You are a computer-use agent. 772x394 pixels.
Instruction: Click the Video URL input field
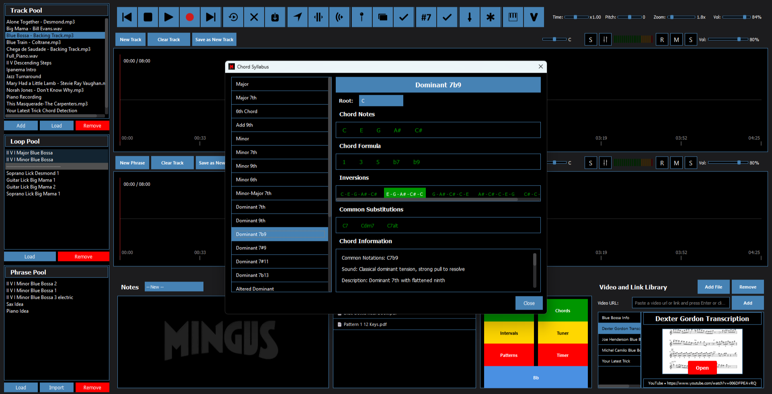(680, 303)
